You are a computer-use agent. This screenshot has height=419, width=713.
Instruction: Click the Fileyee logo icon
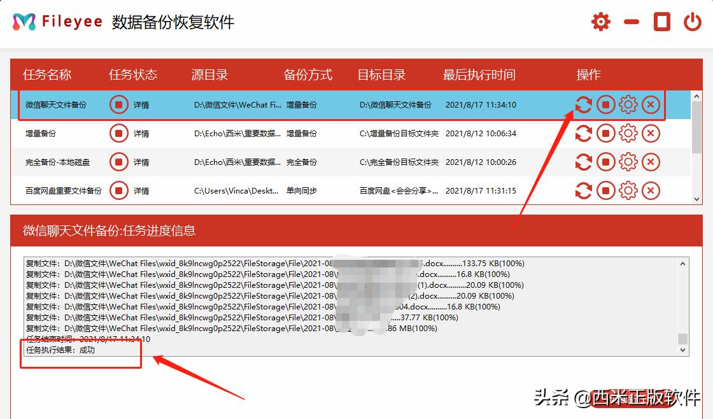[22, 21]
